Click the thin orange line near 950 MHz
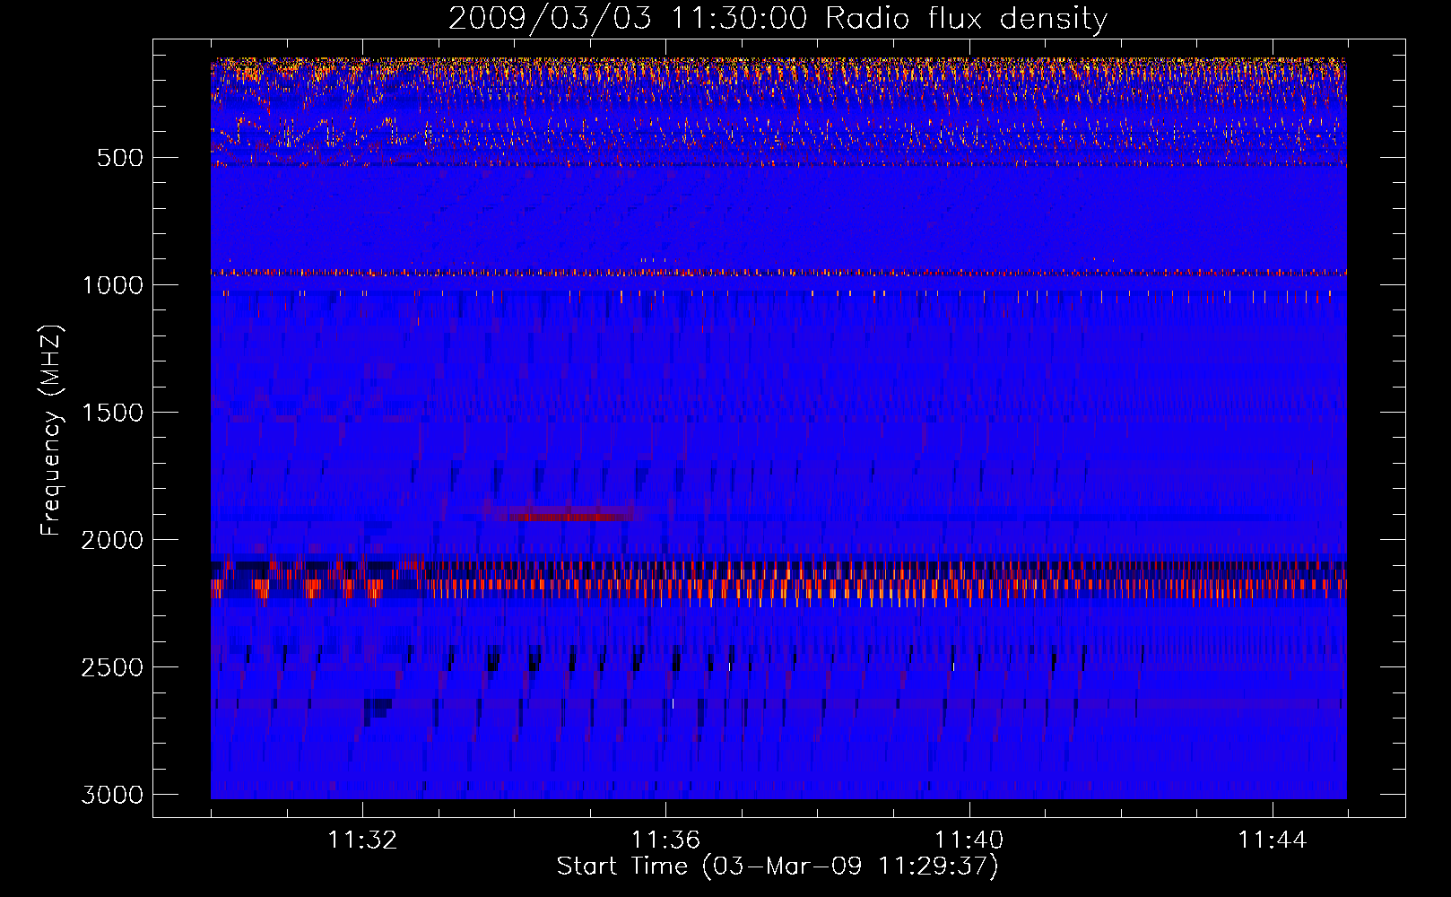This screenshot has height=897, width=1451. [778, 272]
